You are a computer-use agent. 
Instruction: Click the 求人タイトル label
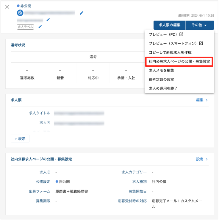point(40,113)
